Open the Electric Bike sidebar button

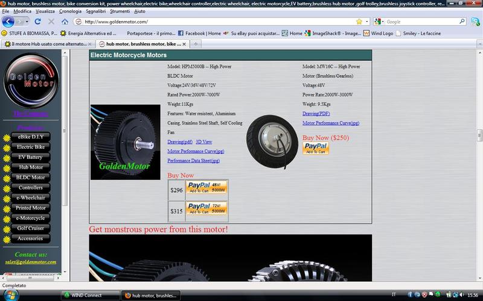pos(31,147)
